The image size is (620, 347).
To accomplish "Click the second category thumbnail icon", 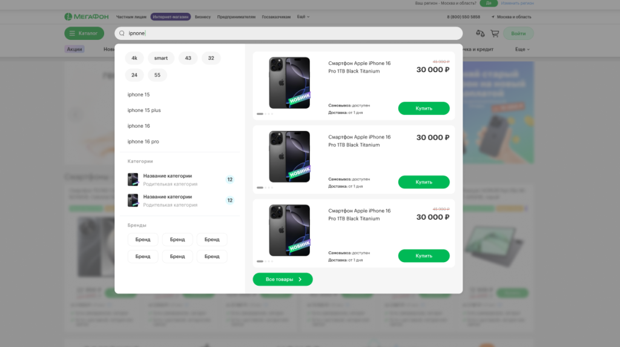I will click(133, 200).
